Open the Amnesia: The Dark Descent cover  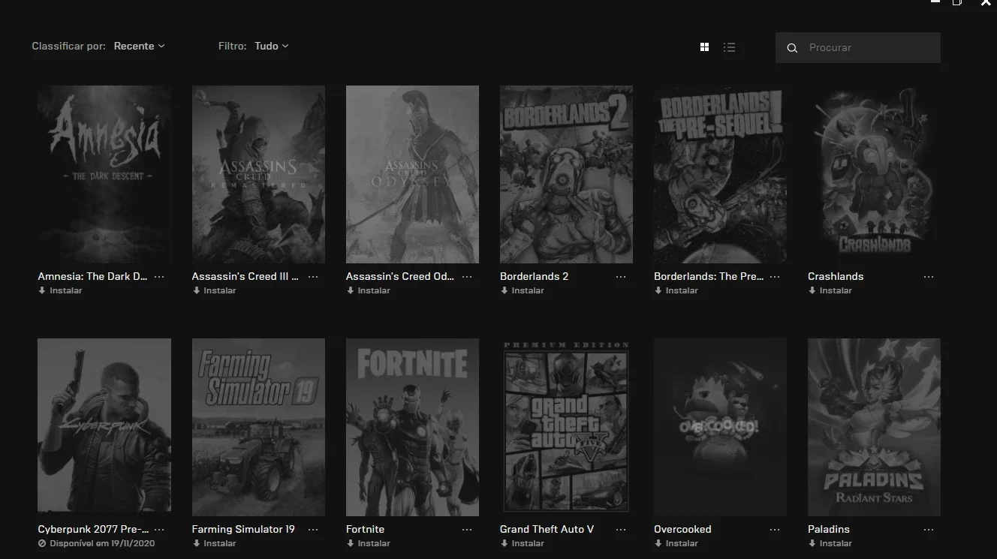pos(104,174)
